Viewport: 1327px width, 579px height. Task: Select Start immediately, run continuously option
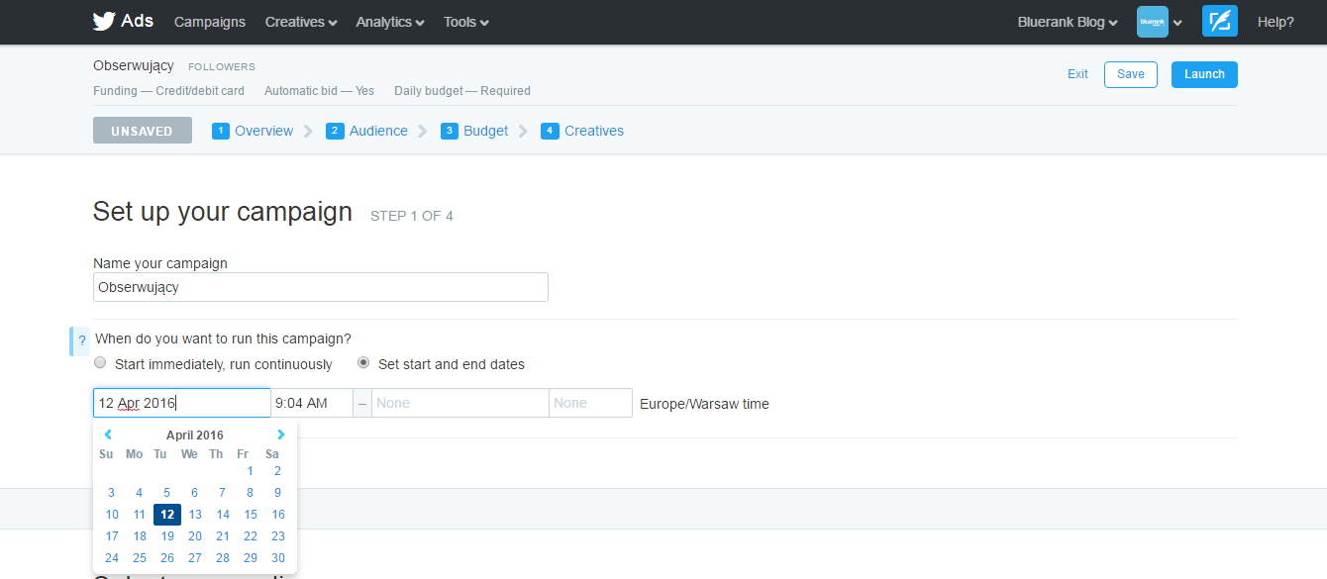[100, 363]
